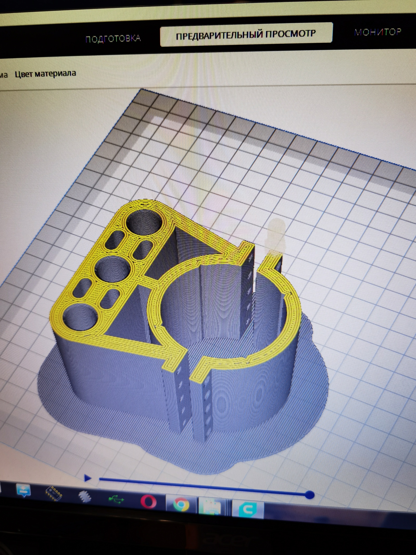Open the Cura taskbar icon
This screenshot has width=416, height=555.
(x=248, y=509)
